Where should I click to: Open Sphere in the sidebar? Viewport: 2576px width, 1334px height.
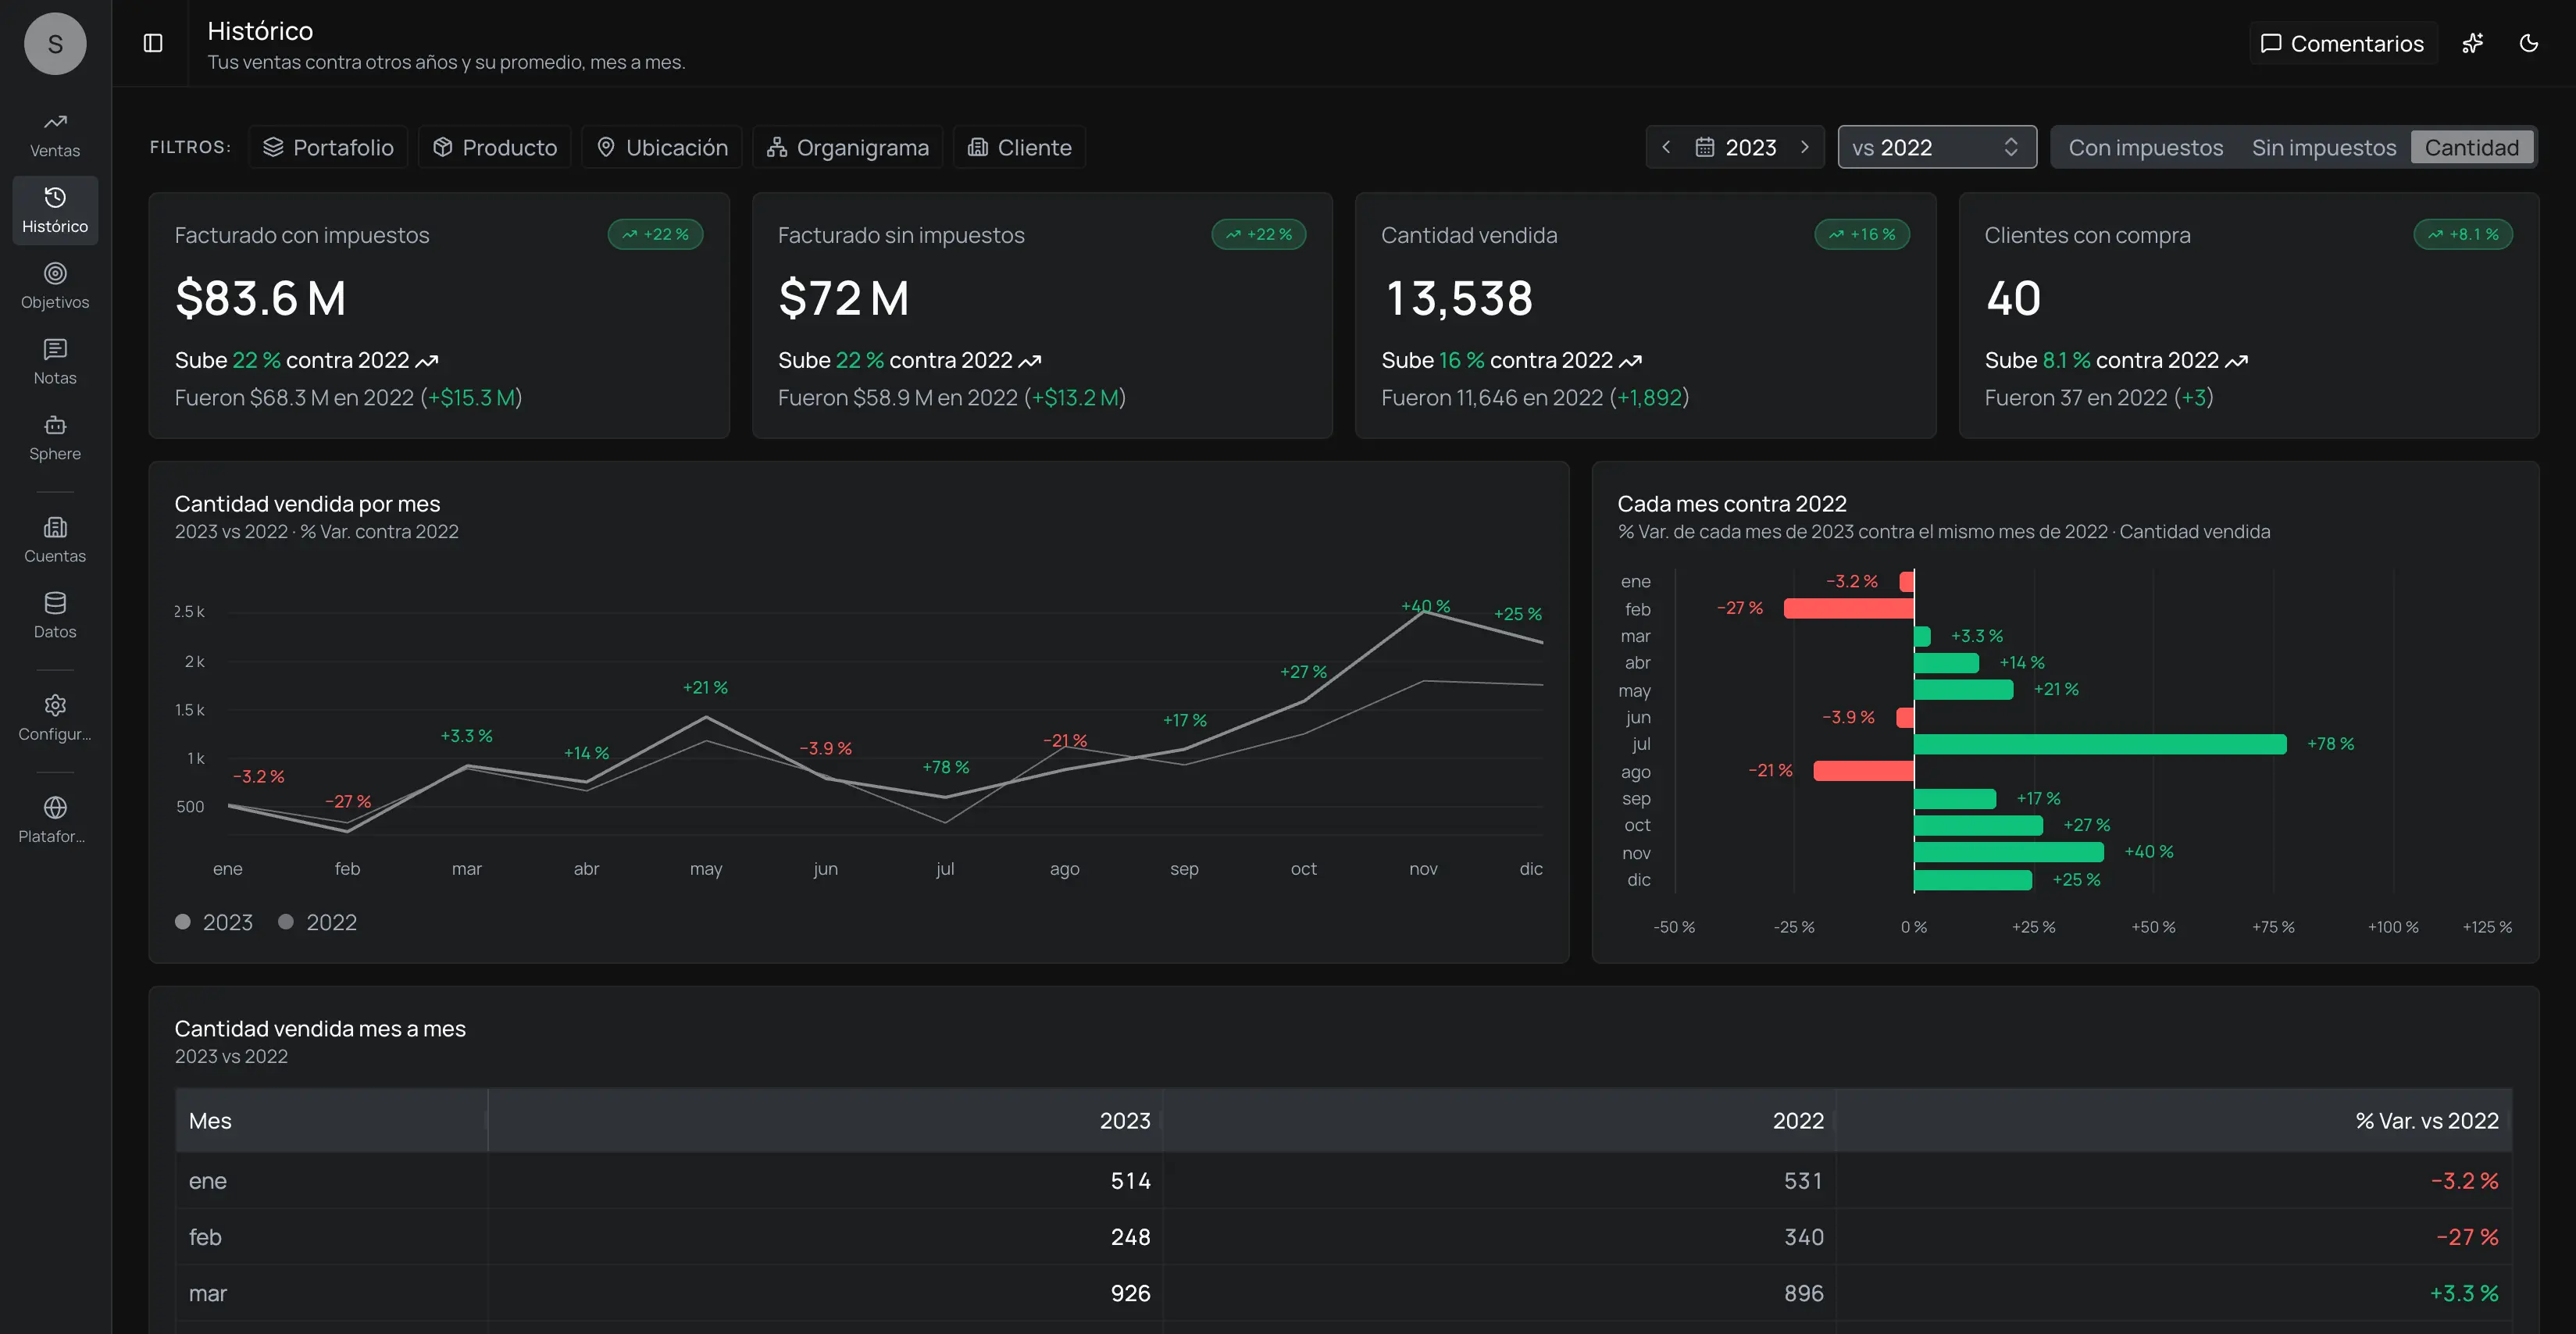55,438
